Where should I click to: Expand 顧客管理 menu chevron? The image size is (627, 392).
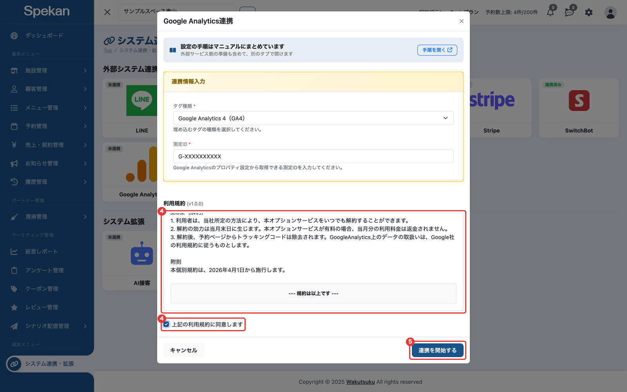[85, 89]
